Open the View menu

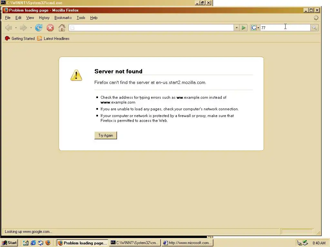coord(30,18)
